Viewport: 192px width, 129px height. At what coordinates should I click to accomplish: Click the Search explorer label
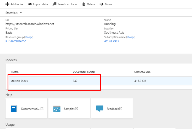tap(67, 4)
